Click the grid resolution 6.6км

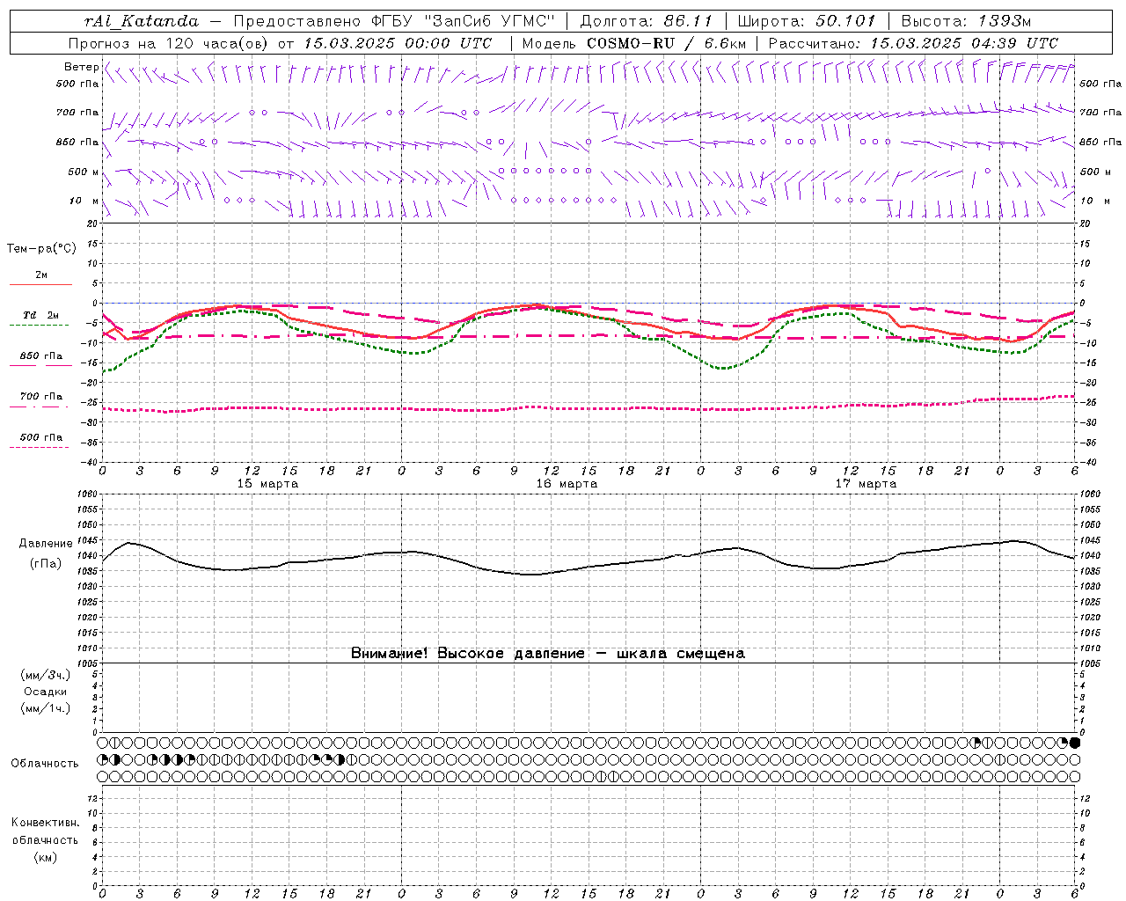[x=725, y=43]
